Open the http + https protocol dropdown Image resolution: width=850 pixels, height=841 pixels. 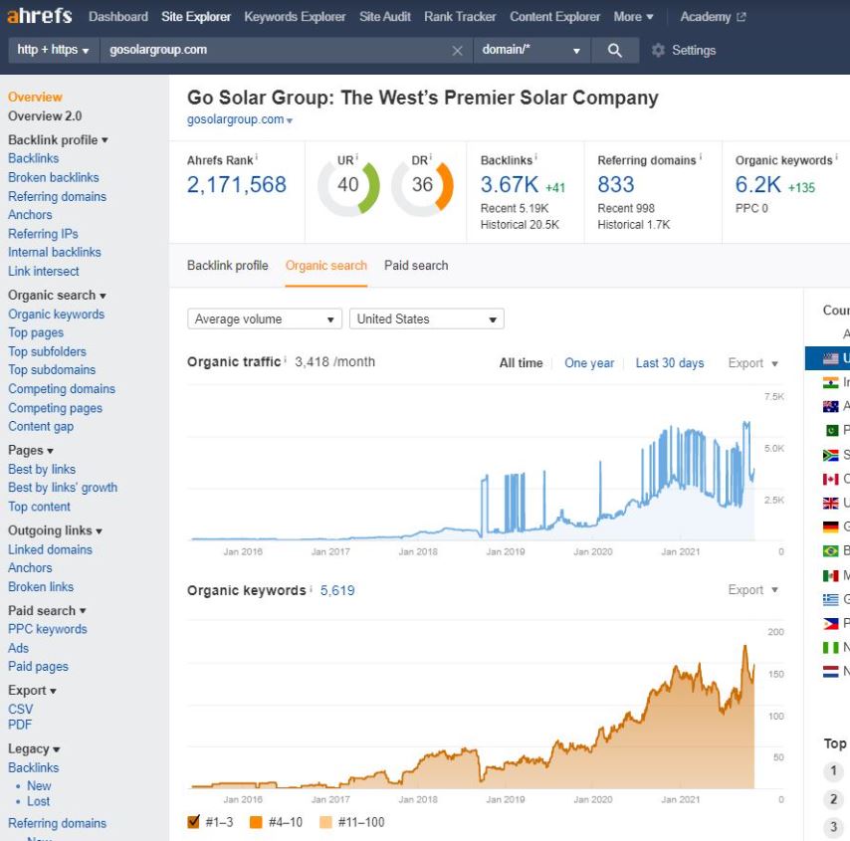tap(54, 50)
